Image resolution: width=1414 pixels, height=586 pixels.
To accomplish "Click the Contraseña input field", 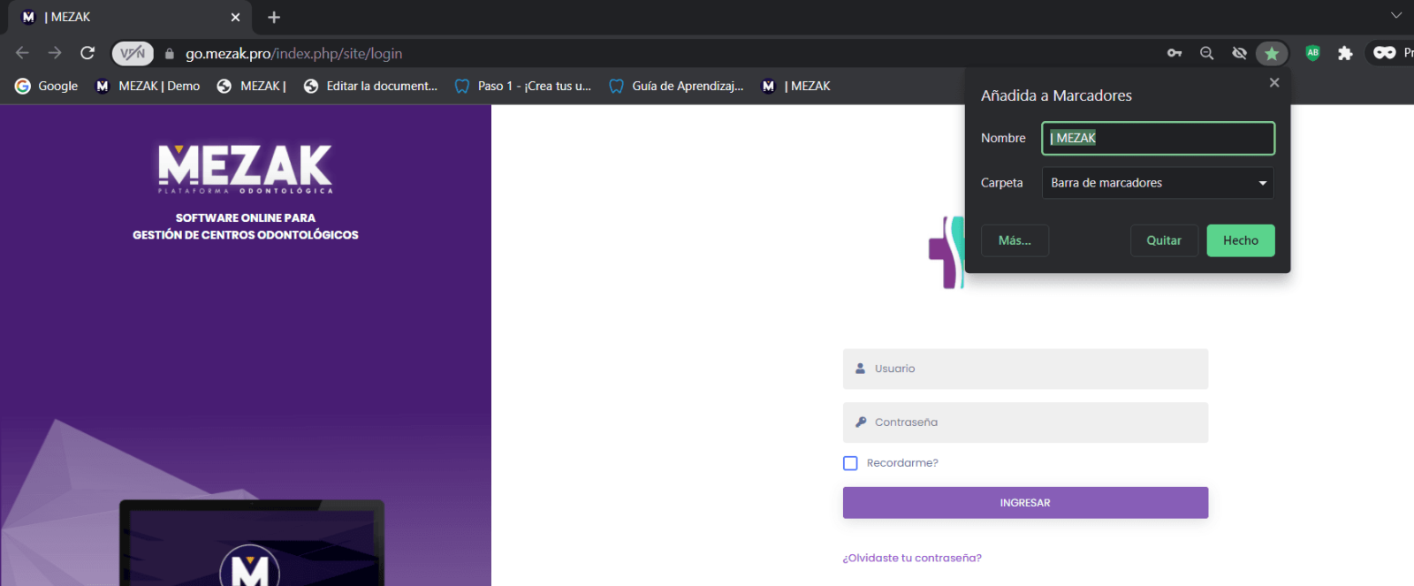I will [1025, 422].
